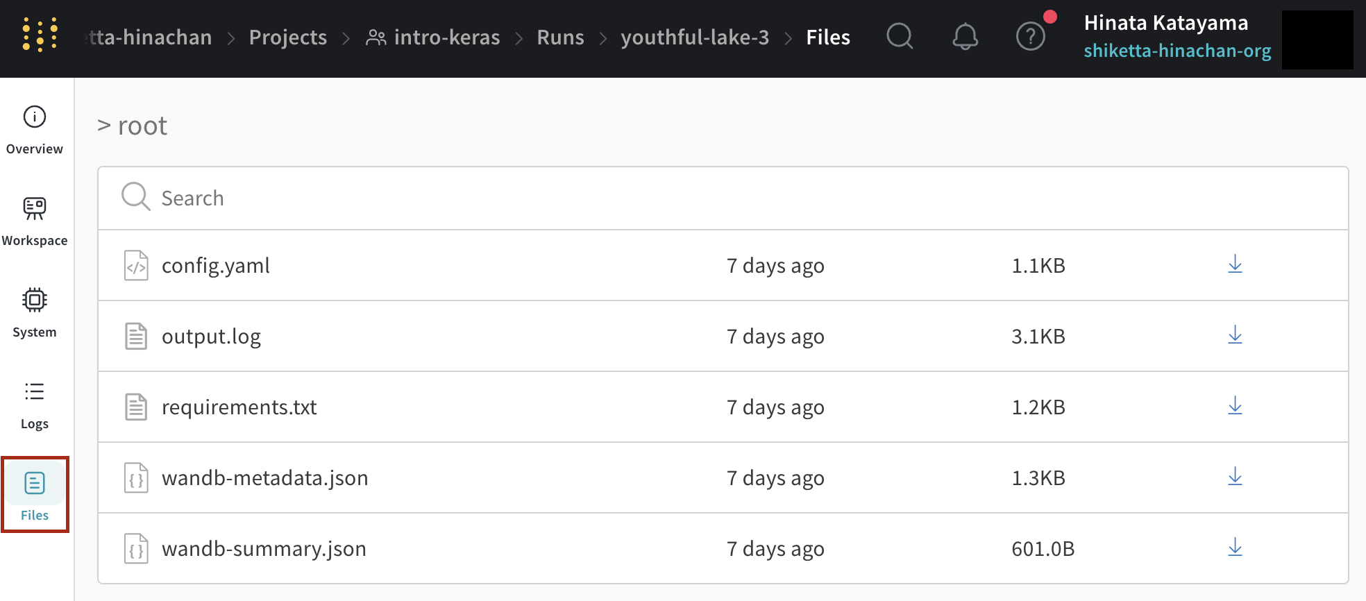The image size is (1366, 601).
Task: Go to Runs in breadcrumb
Action: (560, 37)
